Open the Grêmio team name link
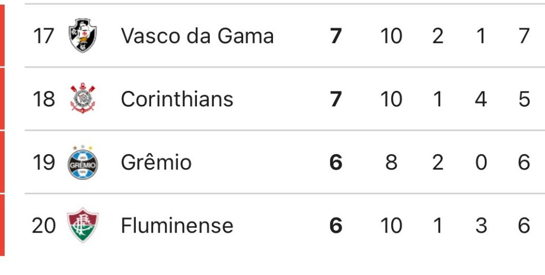 156,162
